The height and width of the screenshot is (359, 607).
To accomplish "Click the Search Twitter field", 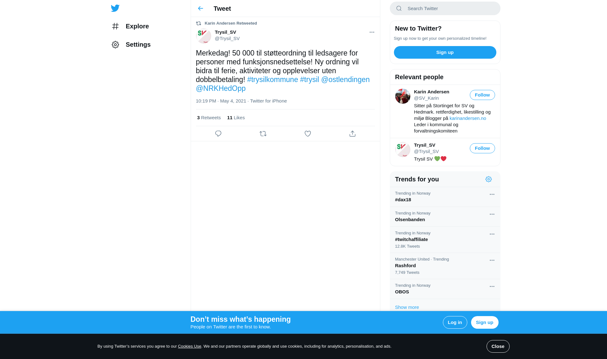I will [445, 9].
